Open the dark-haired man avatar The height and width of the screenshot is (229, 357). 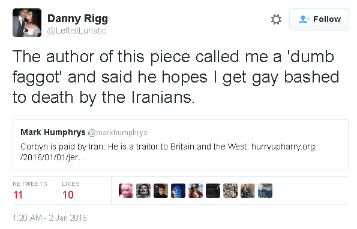click(x=161, y=191)
